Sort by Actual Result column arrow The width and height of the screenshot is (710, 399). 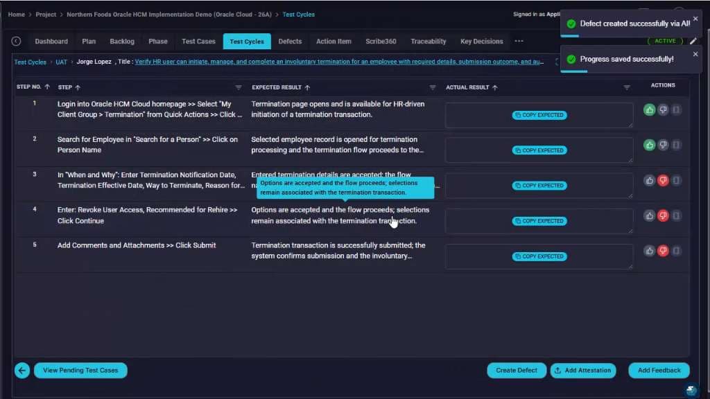(x=495, y=87)
